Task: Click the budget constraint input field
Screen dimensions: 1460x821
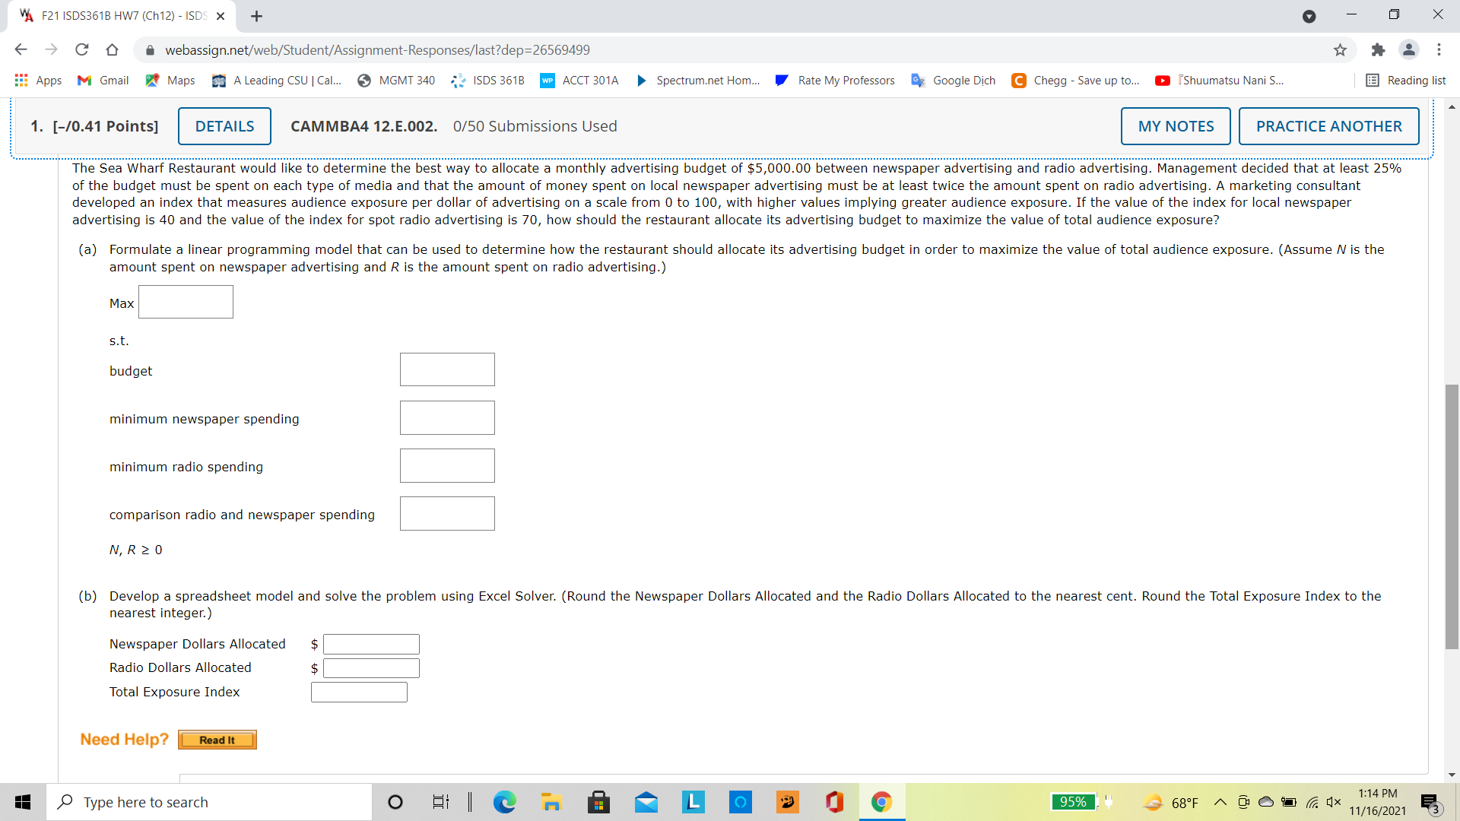Action: point(447,369)
